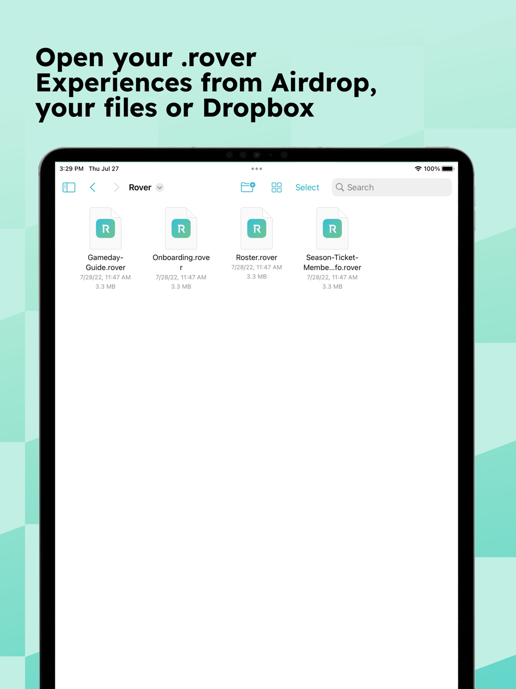Click the Roster.rover file name
The width and height of the screenshot is (516, 689).
coord(256,257)
